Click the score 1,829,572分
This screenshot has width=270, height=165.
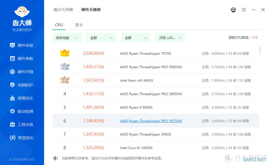pos(94,67)
